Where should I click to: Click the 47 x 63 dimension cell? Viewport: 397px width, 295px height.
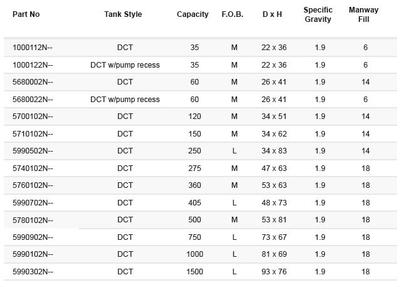pos(274,168)
